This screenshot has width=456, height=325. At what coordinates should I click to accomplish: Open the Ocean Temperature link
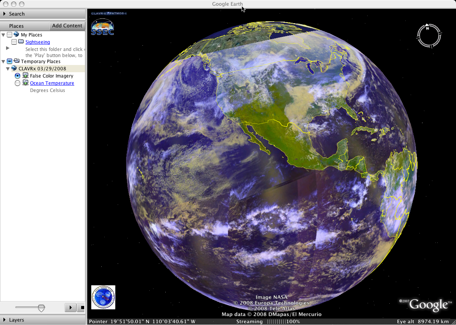point(52,83)
